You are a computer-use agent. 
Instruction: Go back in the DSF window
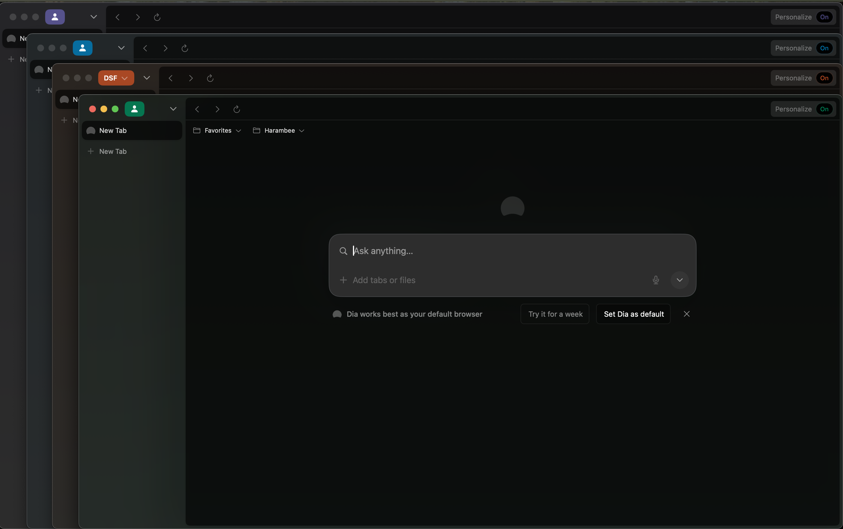pyautogui.click(x=171, y=78)
